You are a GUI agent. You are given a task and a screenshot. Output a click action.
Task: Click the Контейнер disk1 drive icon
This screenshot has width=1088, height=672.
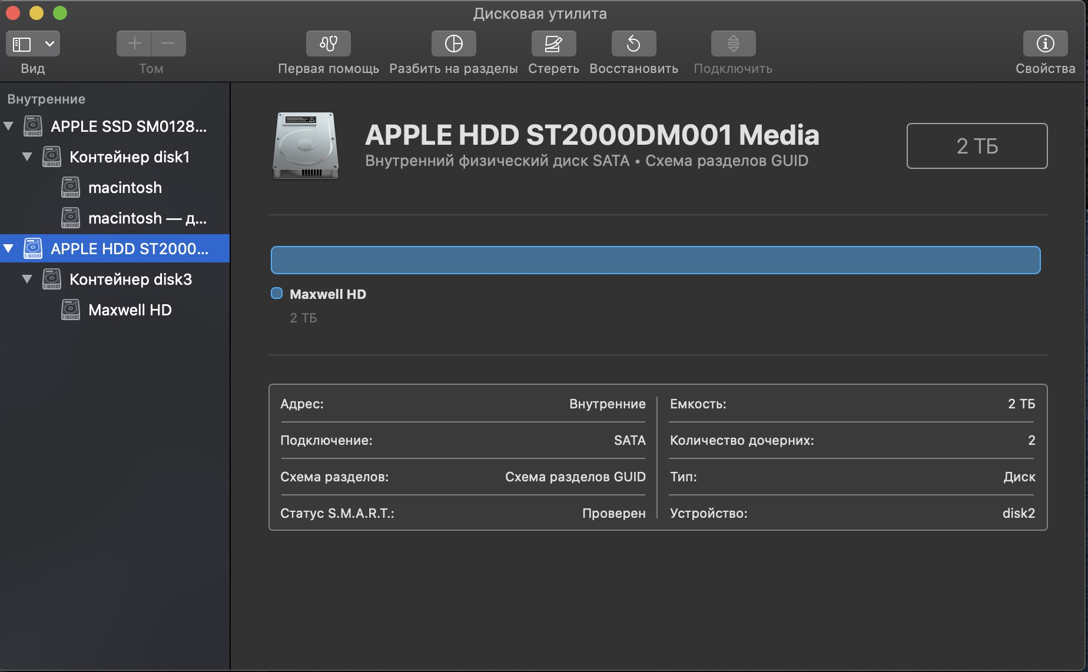click(52, 157)
